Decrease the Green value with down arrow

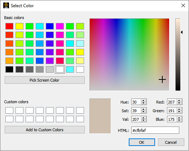pos(179,112)
